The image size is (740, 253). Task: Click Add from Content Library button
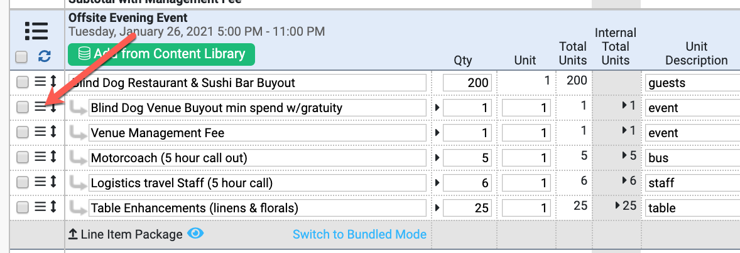161,54
